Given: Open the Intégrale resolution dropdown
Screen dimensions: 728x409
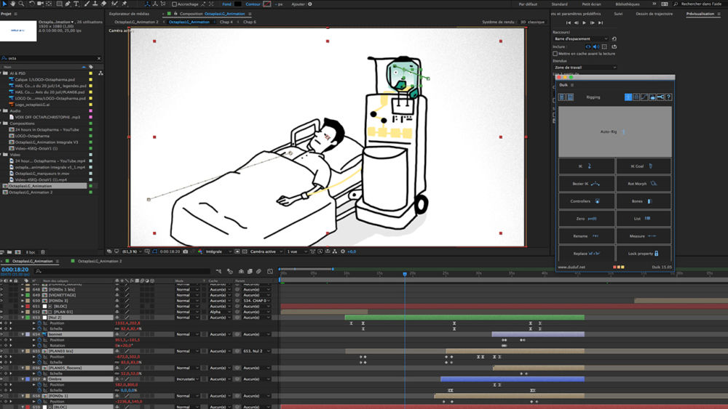Looking at the screenshot, I should pos(218,251).
